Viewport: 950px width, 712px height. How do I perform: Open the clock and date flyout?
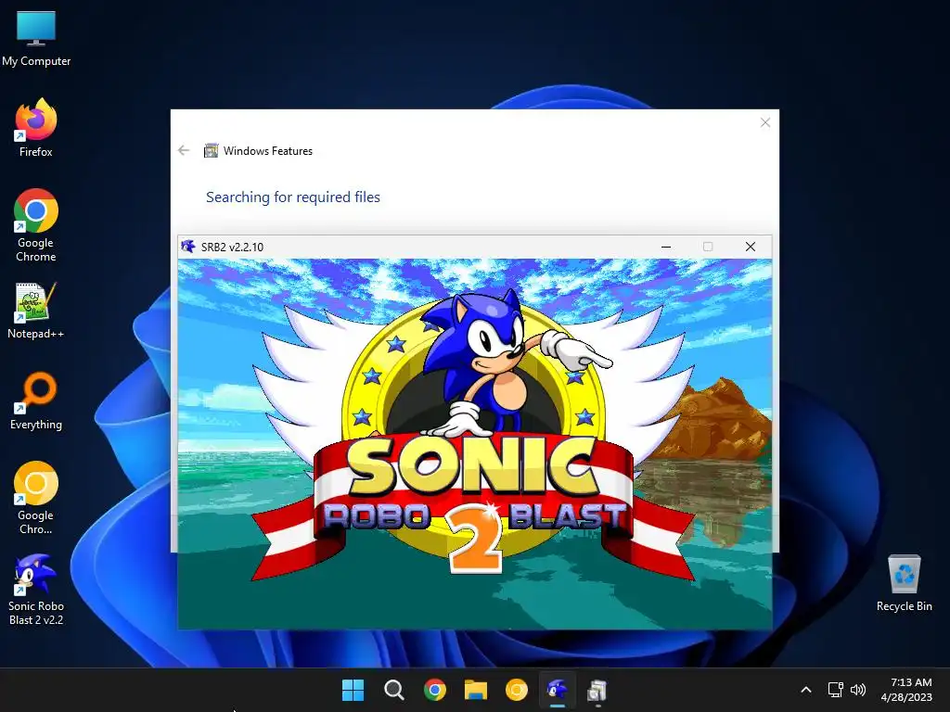pos(906,690)
